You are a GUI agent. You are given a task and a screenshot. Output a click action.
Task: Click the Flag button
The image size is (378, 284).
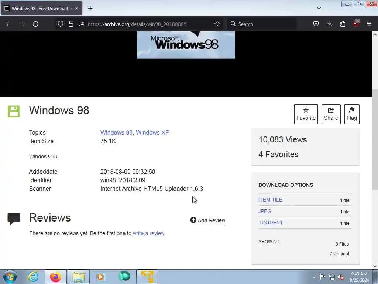tap(352, 114)
